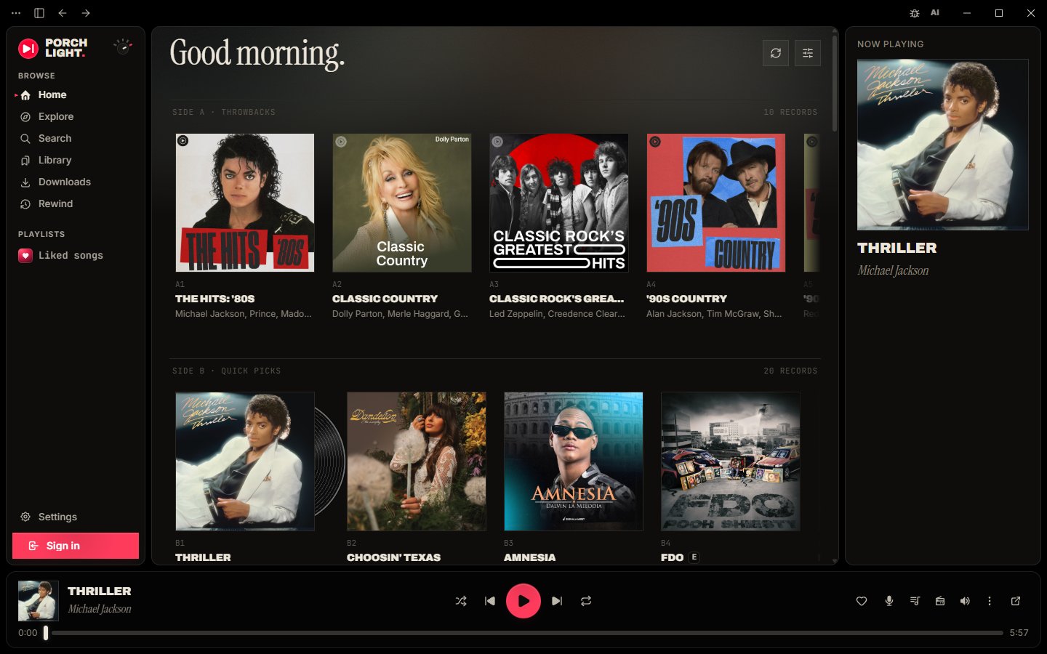Click the Porch Light logo
This screenshot has width=1047, height=654.
52,48
